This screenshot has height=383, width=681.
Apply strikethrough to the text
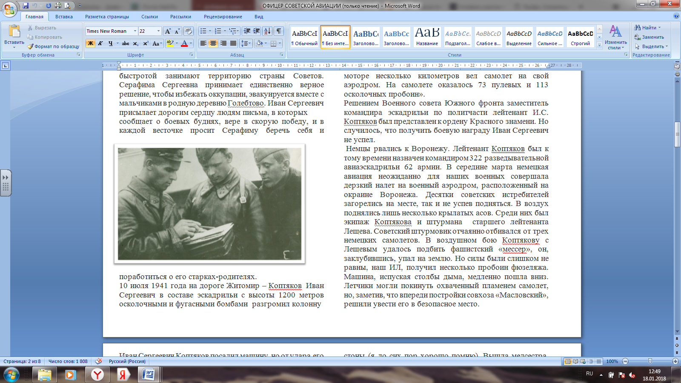coord(125,43)
